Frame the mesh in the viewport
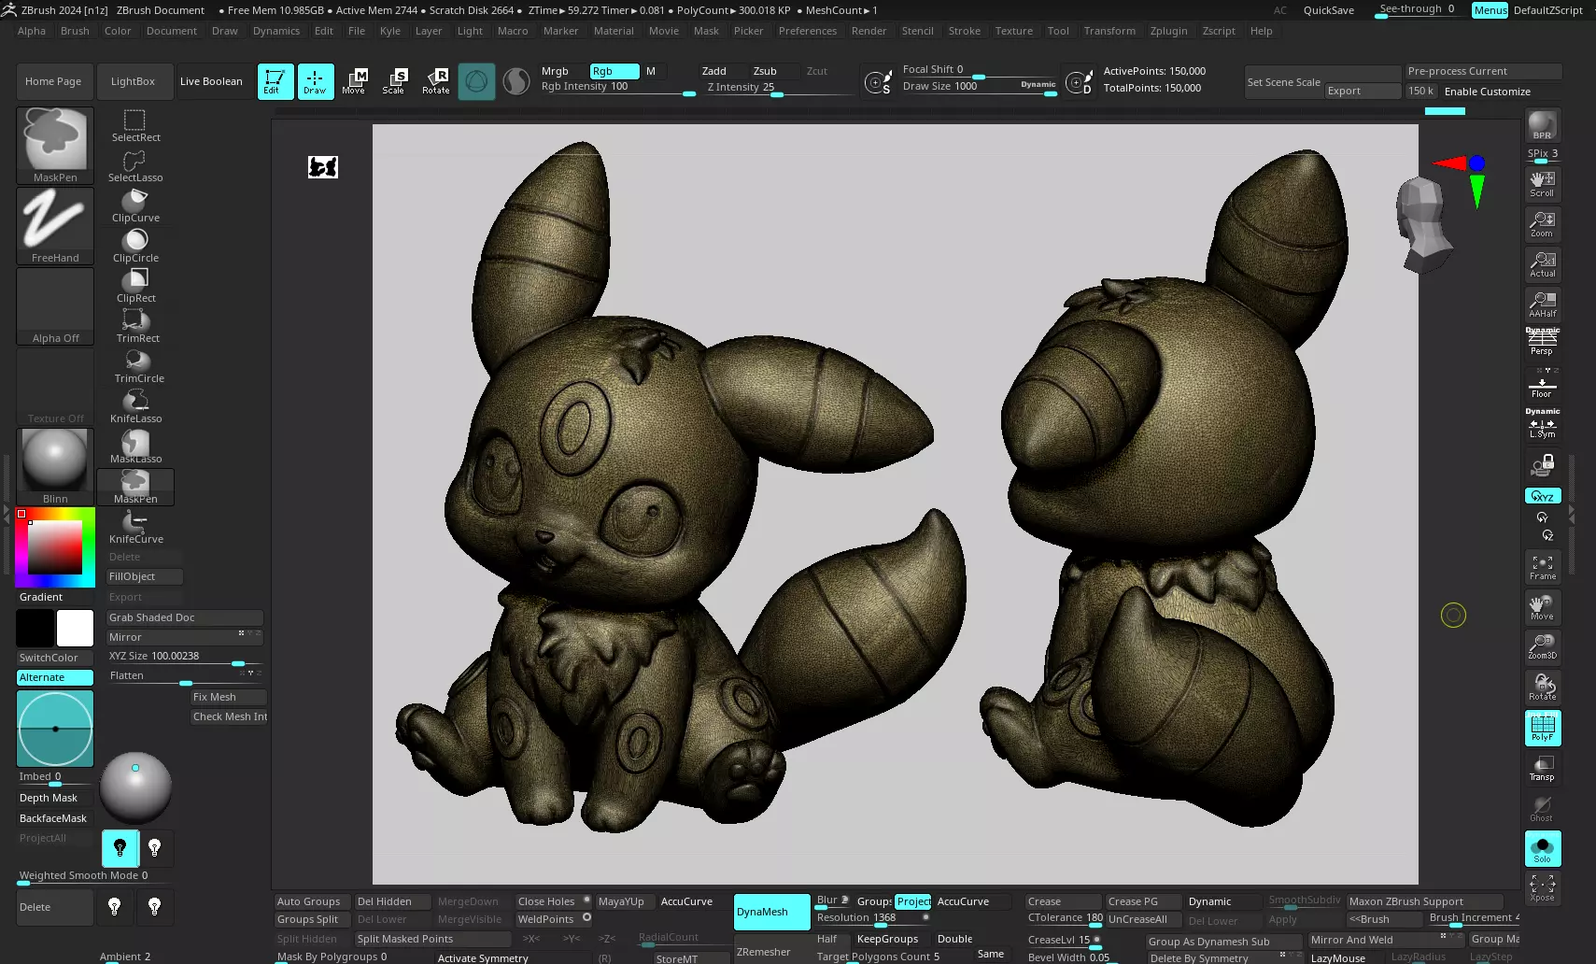The height and width of the screenshot is (964, 1596). click(1542, 566)
